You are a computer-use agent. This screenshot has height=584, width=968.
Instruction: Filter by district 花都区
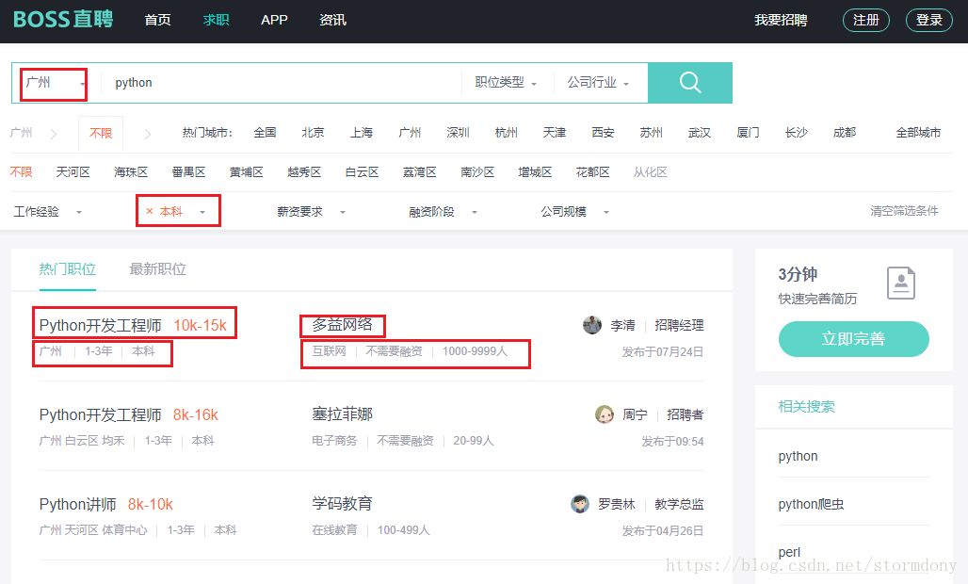tap(592, 172)
